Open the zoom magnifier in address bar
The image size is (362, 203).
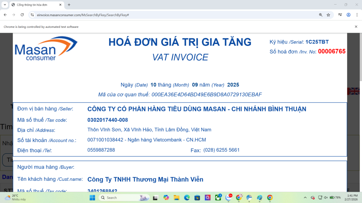(x=321, y=15)
